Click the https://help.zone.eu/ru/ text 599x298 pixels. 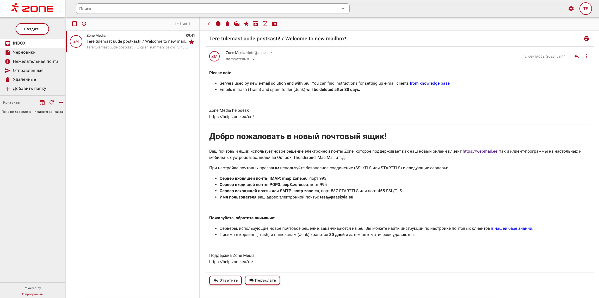[231, 262]
